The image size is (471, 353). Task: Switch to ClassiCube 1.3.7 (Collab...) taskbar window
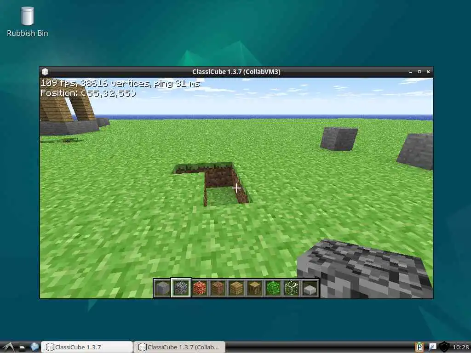point(179,347)
